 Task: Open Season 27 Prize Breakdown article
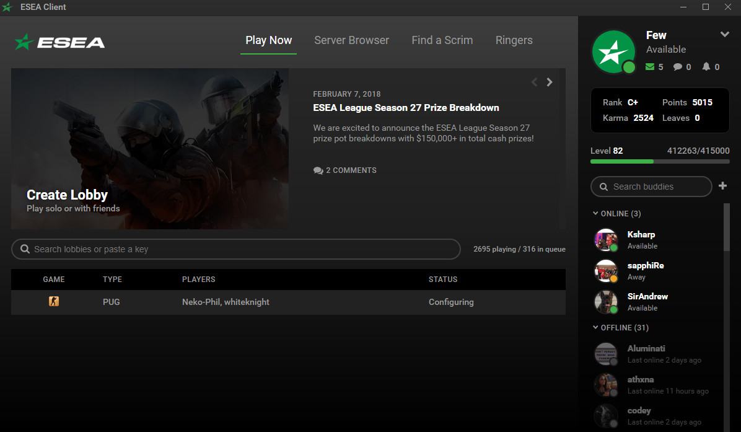pyautogui.click(x=406, y=108)
